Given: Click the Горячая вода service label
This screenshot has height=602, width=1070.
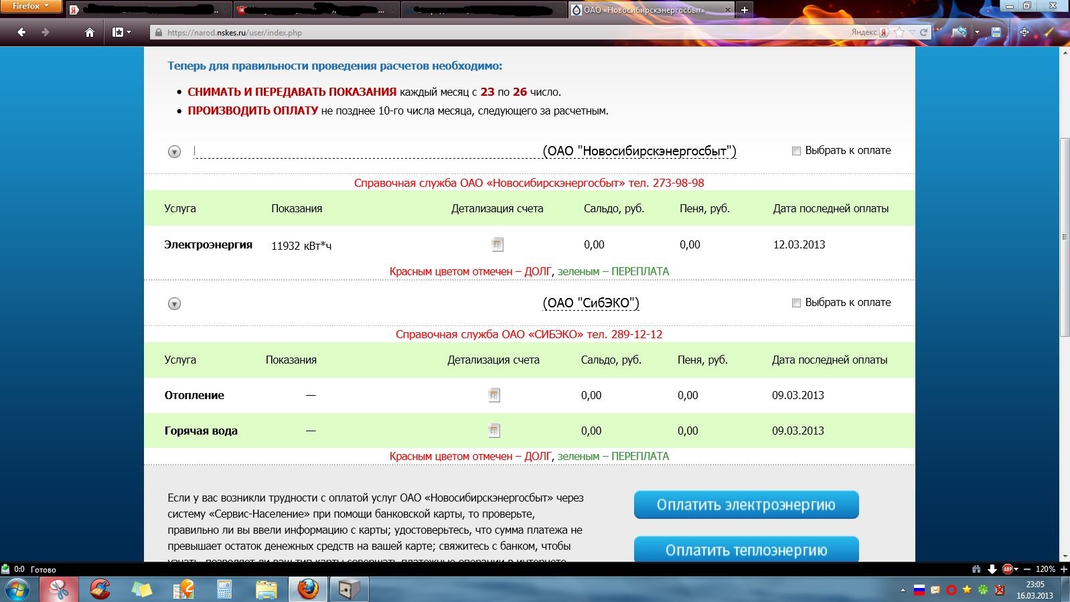Looking at the screenshot, I should pos(201,431).
